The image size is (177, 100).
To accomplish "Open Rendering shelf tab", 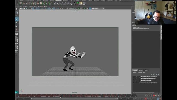I will click(66, 1).
